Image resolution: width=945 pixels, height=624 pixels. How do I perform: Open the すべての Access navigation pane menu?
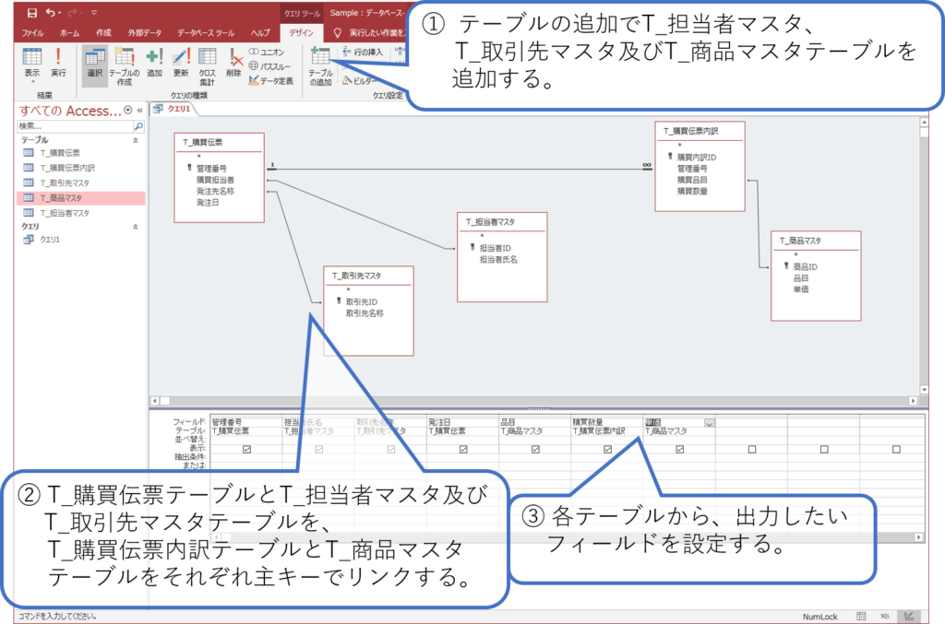[127, 110]
